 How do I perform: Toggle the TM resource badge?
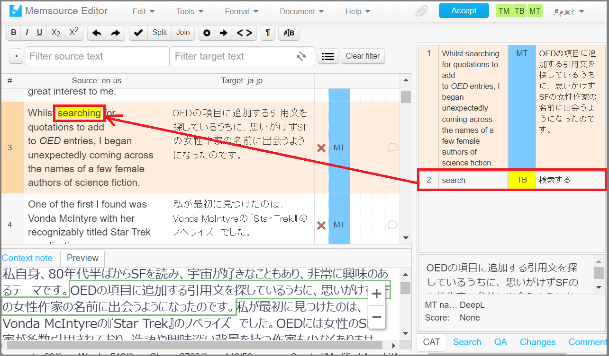[x=504, y=10]
